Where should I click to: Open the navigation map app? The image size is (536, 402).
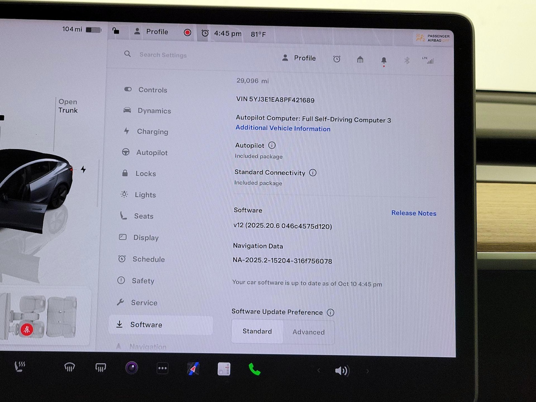point(193,369)
